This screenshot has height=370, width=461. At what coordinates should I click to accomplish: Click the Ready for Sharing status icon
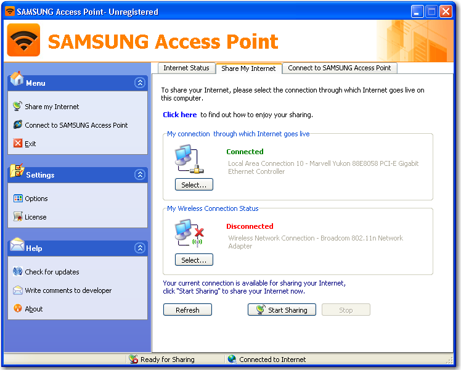click(x=134, y=359)
